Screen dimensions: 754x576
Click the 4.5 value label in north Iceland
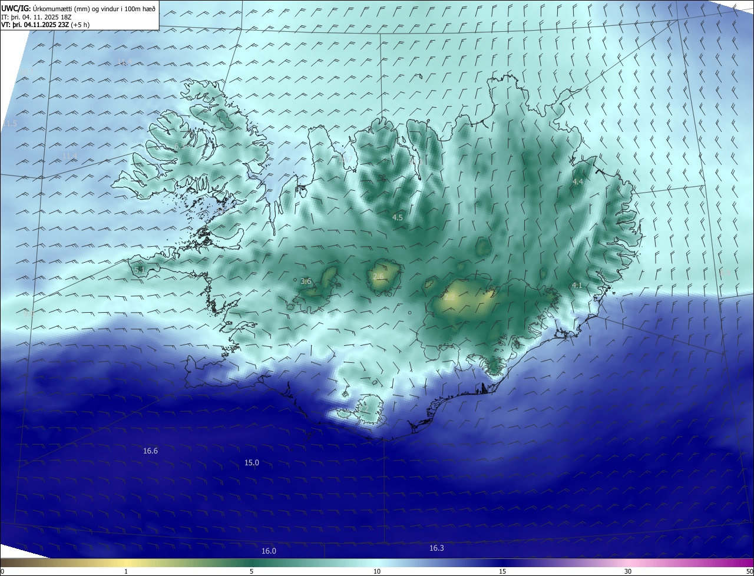[x=398, y=218]
